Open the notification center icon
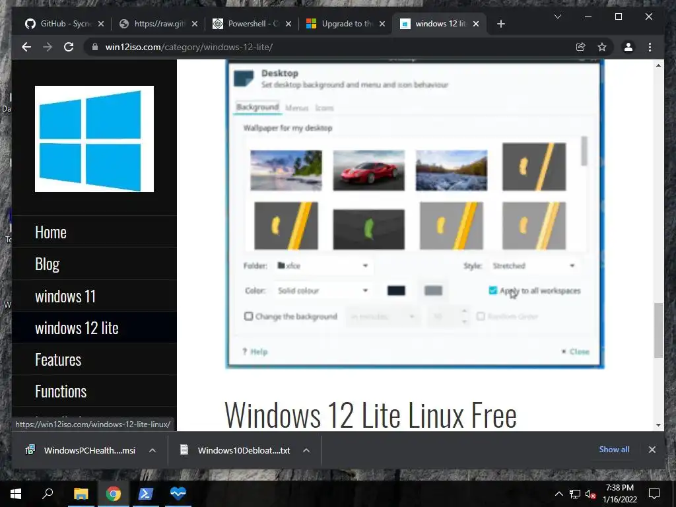676x507 pixels. click(x=654, y=494)
